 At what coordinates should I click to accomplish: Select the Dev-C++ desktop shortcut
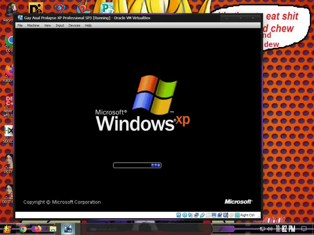pos(8,105)
